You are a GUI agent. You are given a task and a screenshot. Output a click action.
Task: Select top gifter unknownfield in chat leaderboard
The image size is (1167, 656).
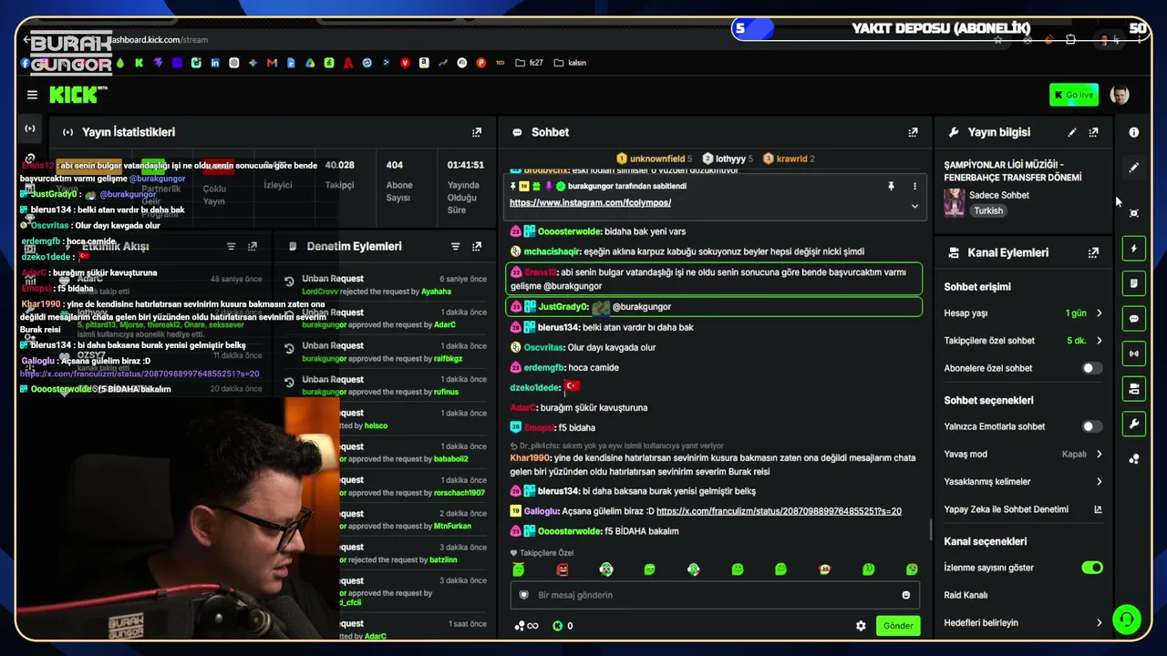pos(654,159)
